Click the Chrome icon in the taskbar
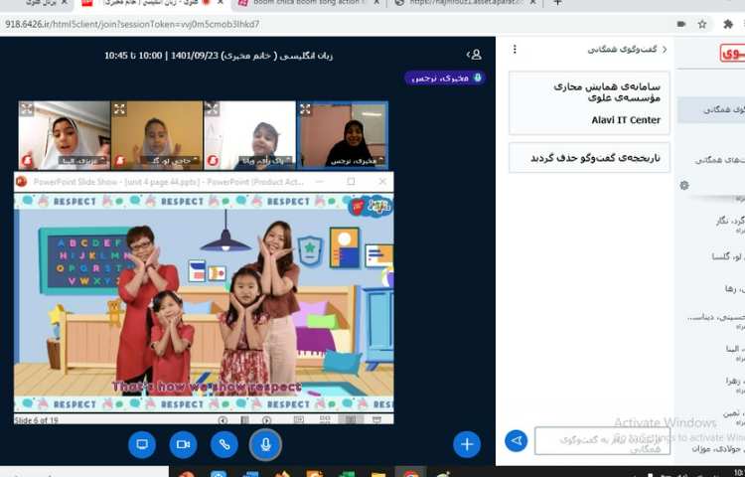The image size is (745, 477). (411, 473)
